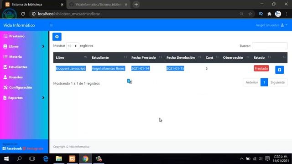The height and width of the screenshot is (164, 292).
Task: Open Usuarios in the sidebar
Action: pyautogui.click(x=16, y=77)
